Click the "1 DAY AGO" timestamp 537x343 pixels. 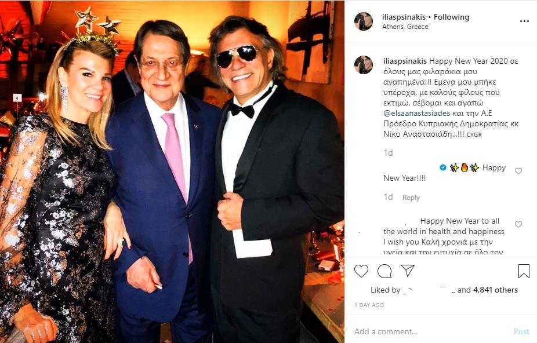click(369, 305)
